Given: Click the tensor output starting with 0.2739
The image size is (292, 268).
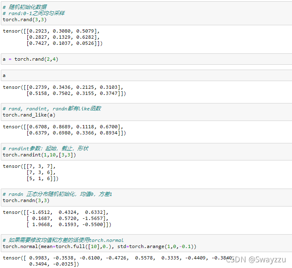Looking at the screenshot, I should (64, 90).
